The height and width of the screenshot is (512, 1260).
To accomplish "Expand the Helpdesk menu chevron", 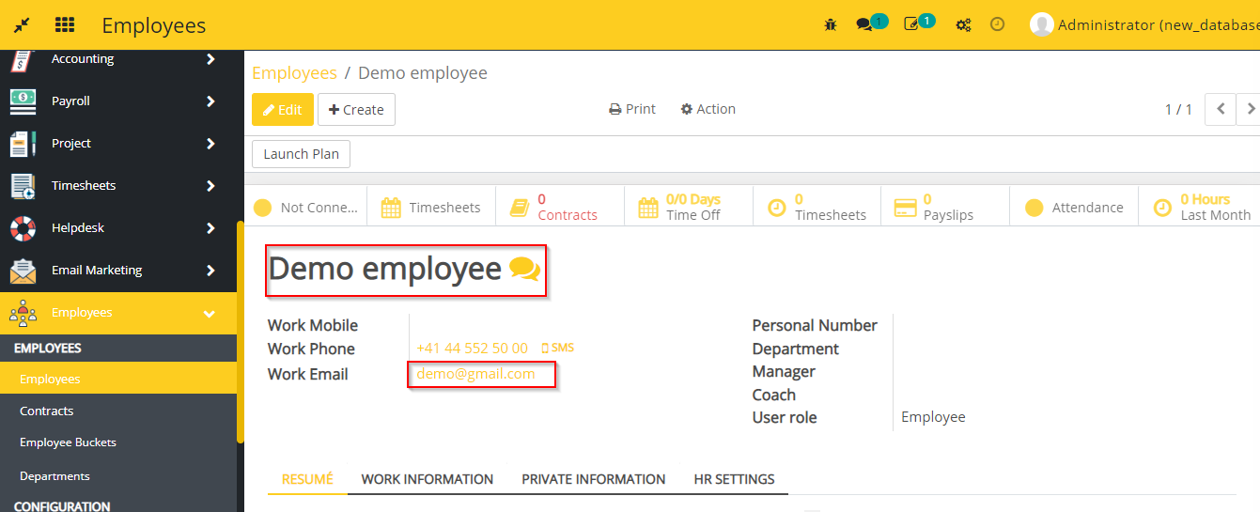I will click(x=210, y=228).
